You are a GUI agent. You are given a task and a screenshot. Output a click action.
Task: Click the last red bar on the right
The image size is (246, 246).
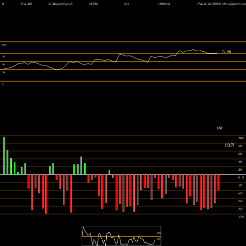point(218,183)
